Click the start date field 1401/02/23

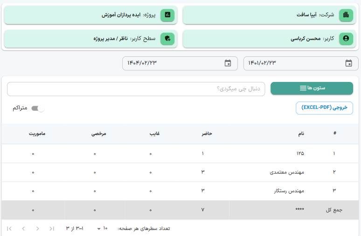(x=301, y=63)
